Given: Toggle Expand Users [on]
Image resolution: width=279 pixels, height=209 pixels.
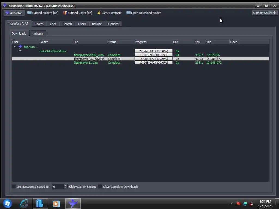Looking at the screenshot, I should pos(78,13).
